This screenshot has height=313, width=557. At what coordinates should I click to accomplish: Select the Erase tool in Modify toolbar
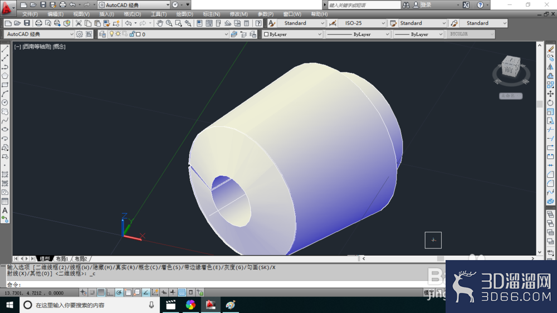tap(550, 48)
